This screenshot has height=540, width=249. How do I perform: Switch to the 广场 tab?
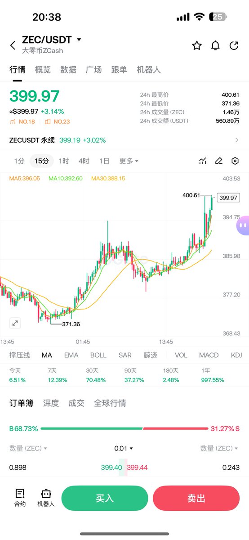click(93, 70)
